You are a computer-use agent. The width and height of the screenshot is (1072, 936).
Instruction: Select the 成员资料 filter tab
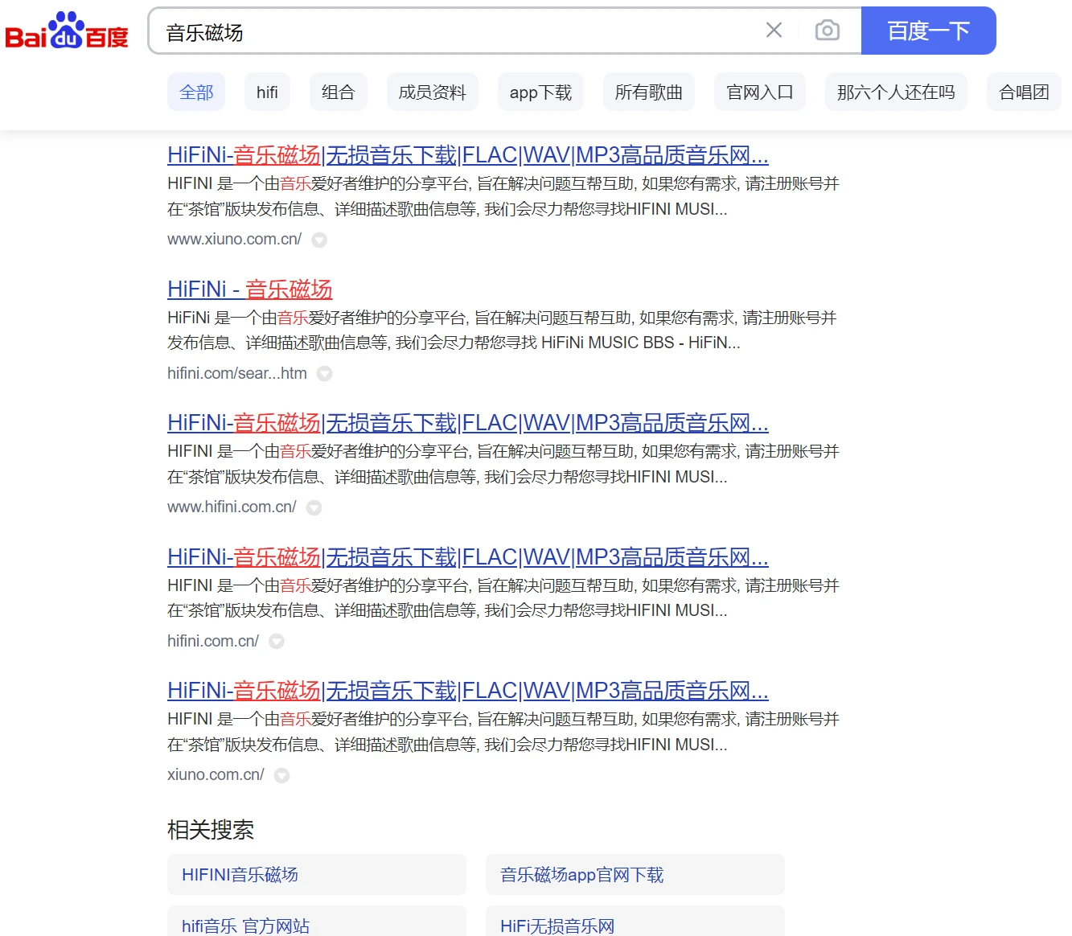point(433,92)
